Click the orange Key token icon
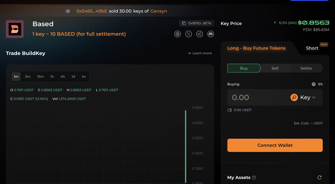 tap(294, 97)
